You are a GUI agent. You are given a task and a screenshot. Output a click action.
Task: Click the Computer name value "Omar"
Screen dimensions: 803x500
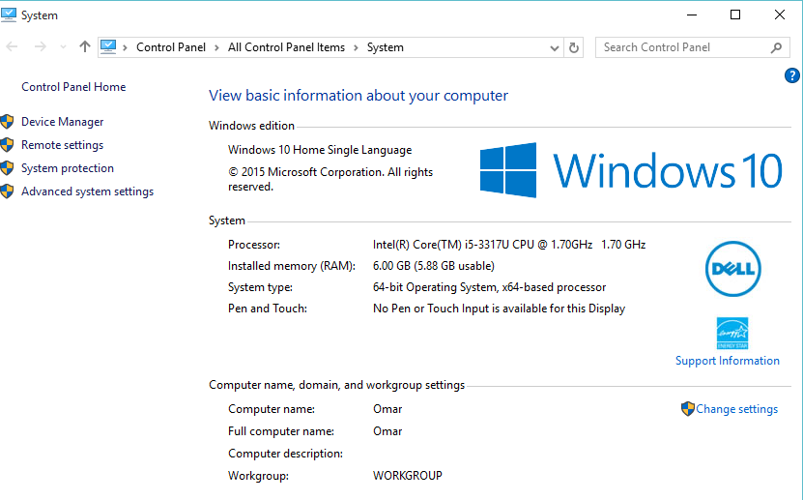pyautogui.click(x=387, y=409)
